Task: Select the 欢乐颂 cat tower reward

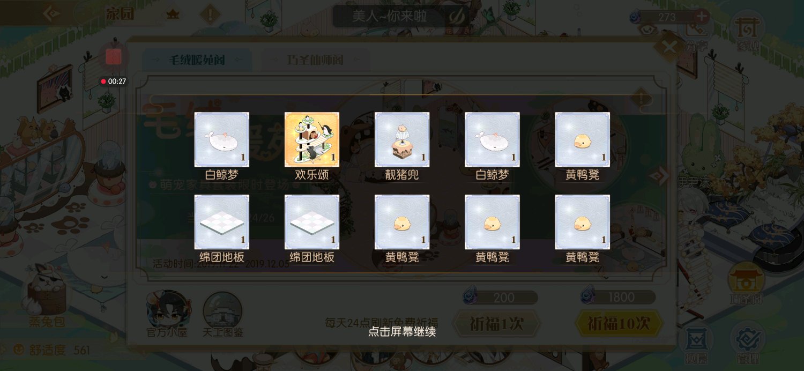Action: [x=312, y=139]
